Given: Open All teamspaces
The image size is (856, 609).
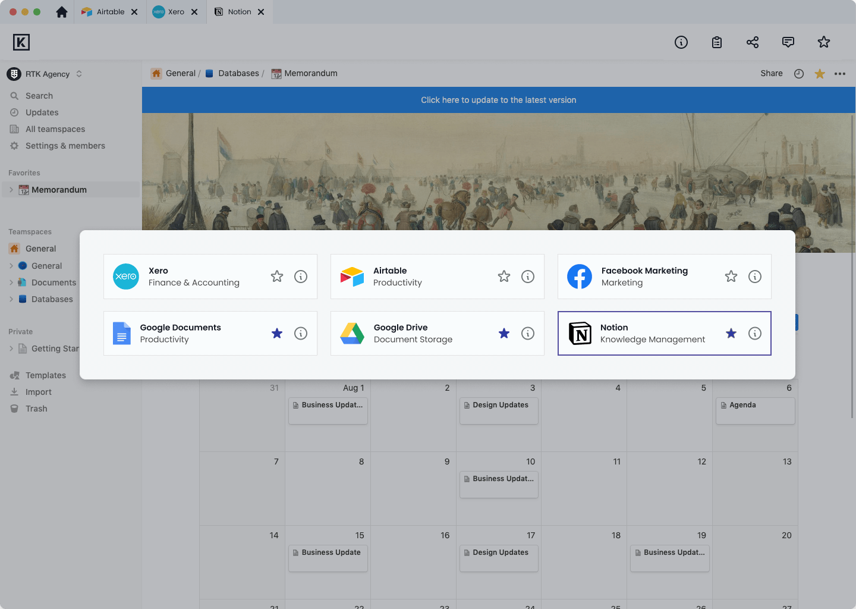Looking at the screenshot, I should pos(55,129).
